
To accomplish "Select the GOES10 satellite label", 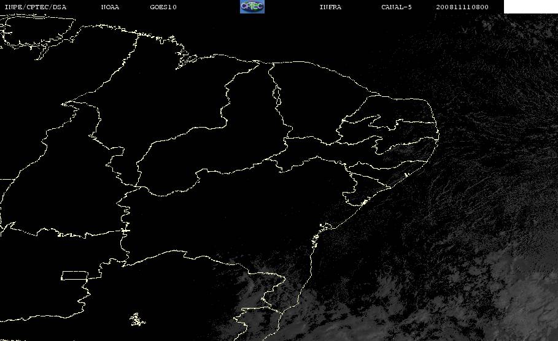I will [x=163, y=7].
